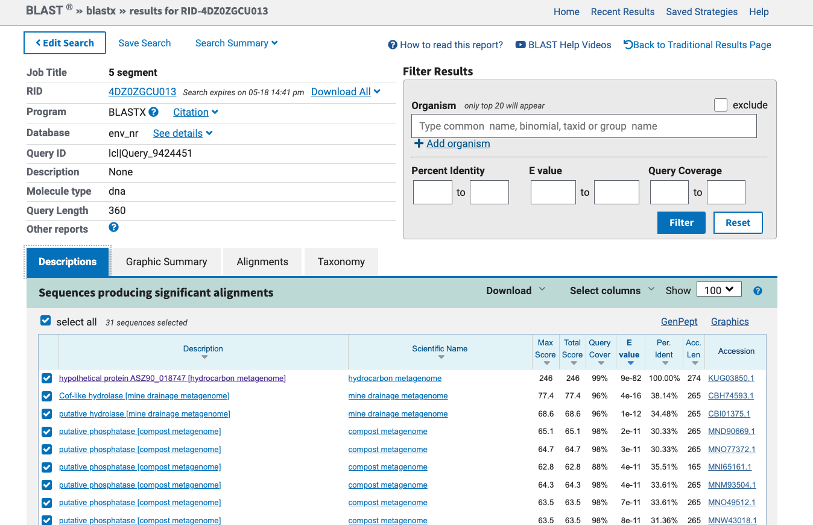Click the Graphics link
Image resolution: width=813 pixels, height=525 pixels.
[730, 321]
